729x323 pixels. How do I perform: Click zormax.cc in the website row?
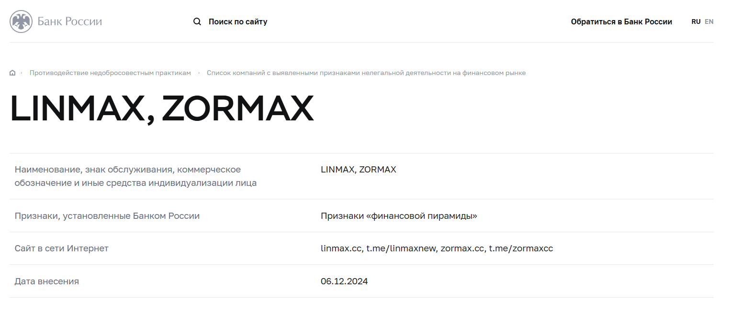click(x=462, y=248)
